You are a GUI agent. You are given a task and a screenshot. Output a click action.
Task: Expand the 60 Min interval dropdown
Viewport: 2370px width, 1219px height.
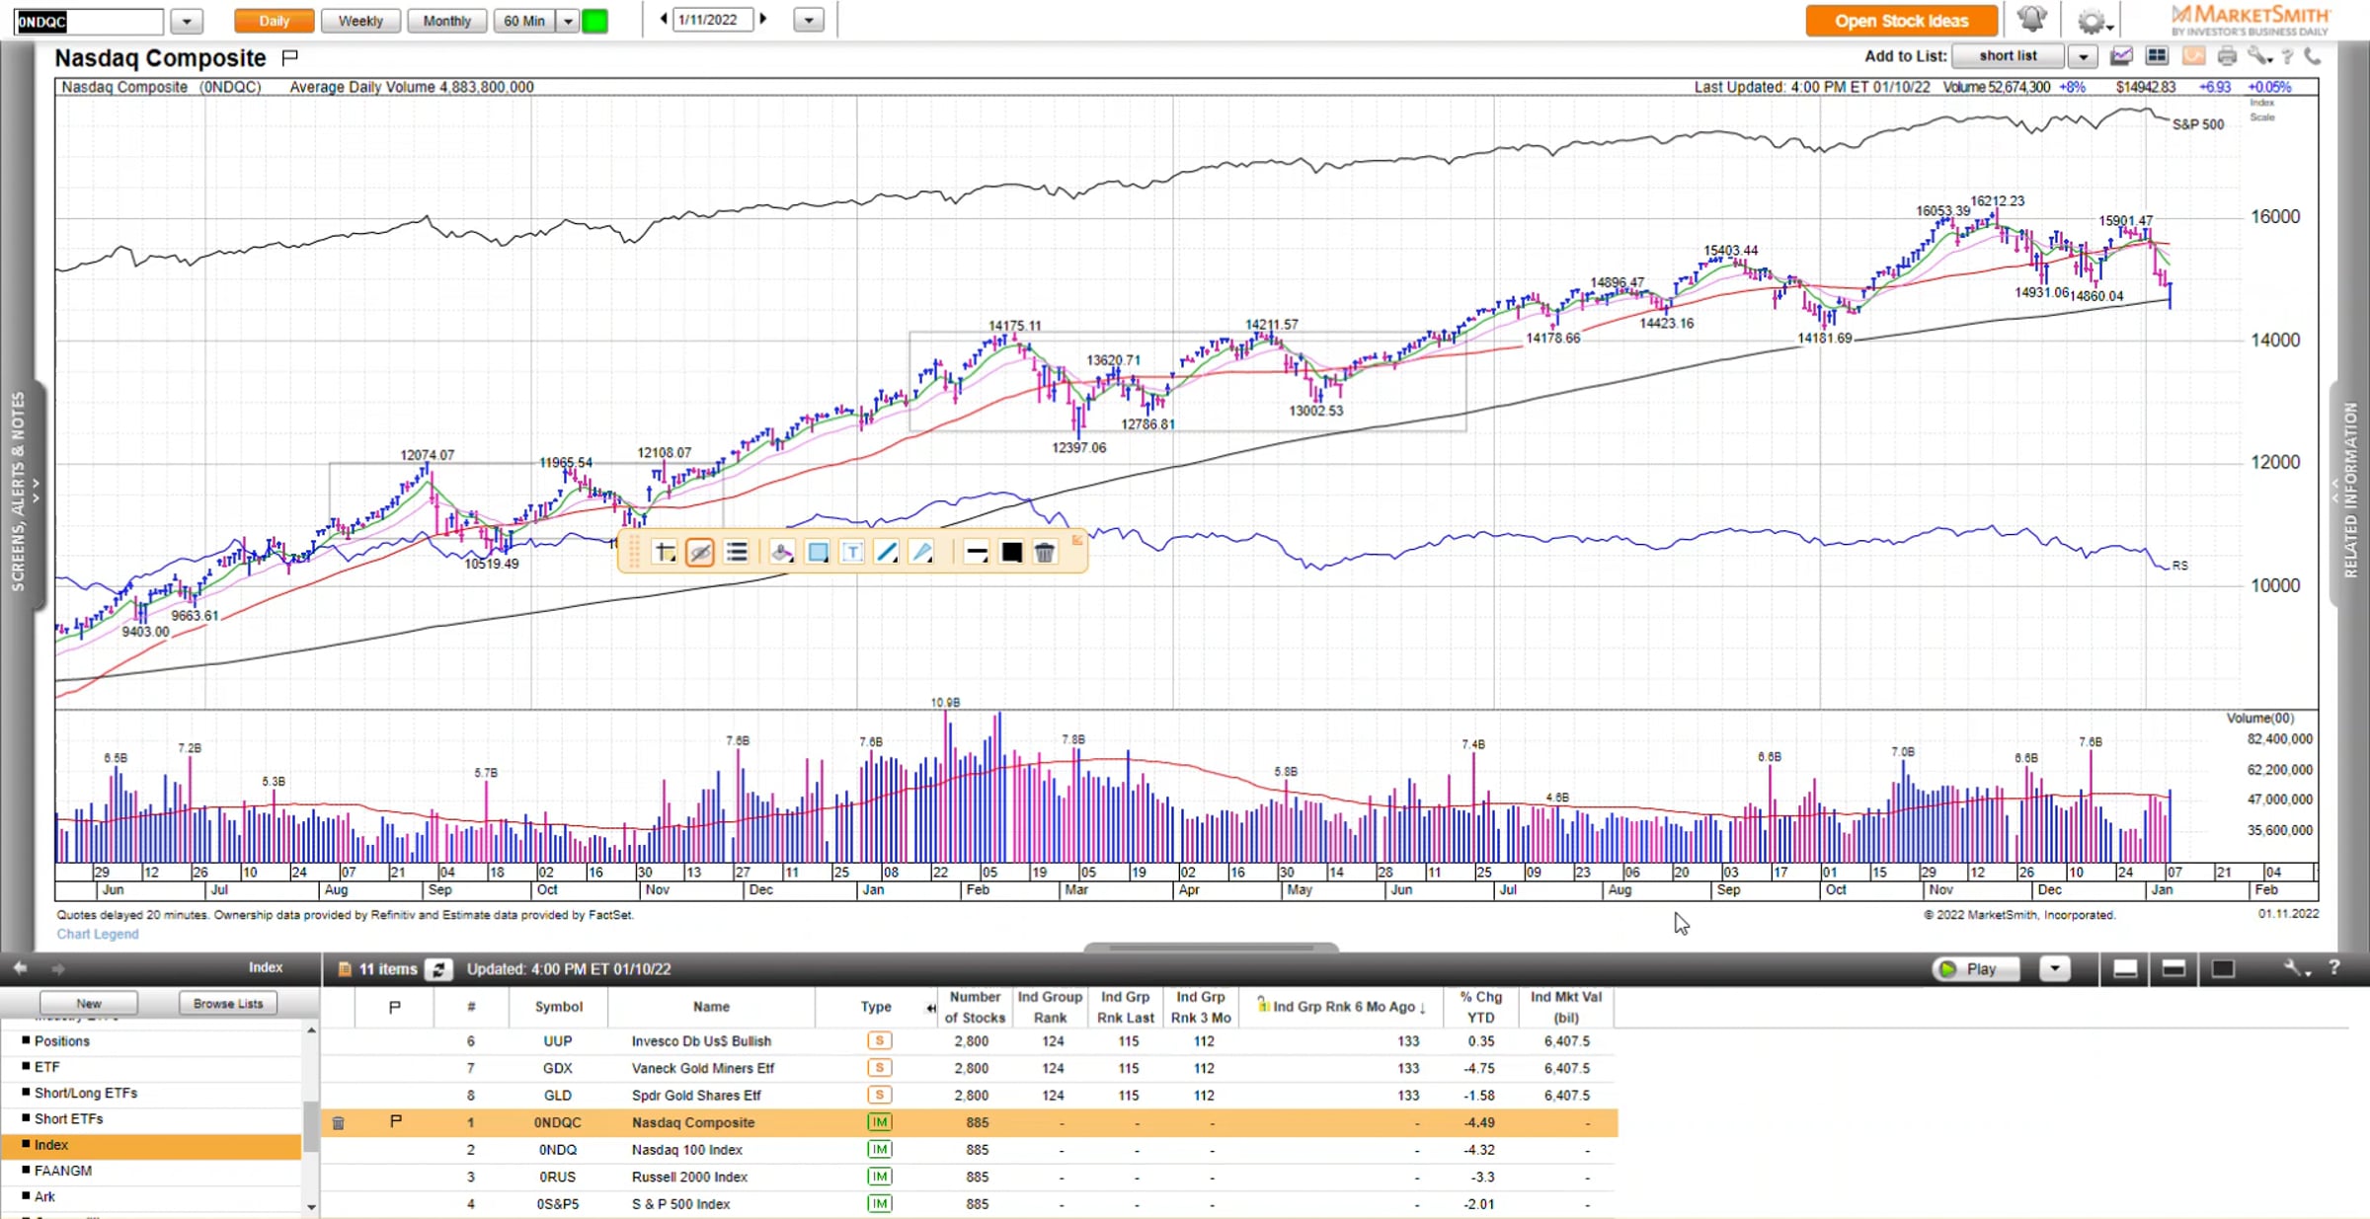568,21
